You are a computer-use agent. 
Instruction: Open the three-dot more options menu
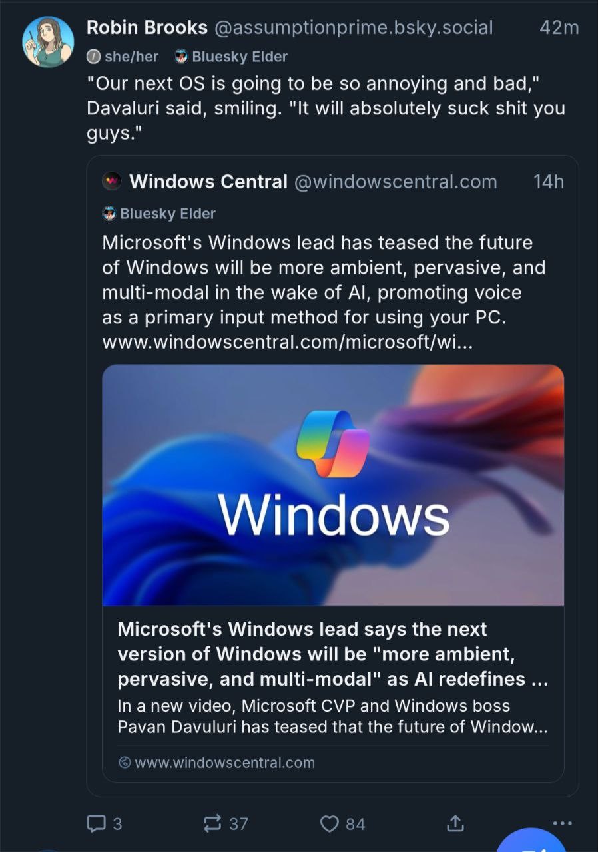[562, 823]
